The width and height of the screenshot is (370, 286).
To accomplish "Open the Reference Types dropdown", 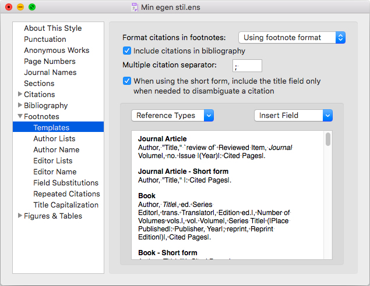I will click(x=172, y=115).
